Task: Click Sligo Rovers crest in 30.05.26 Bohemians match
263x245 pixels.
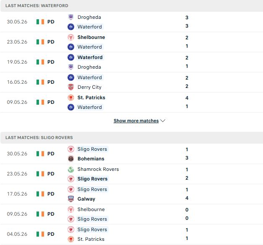Action: tap(71, 149)
